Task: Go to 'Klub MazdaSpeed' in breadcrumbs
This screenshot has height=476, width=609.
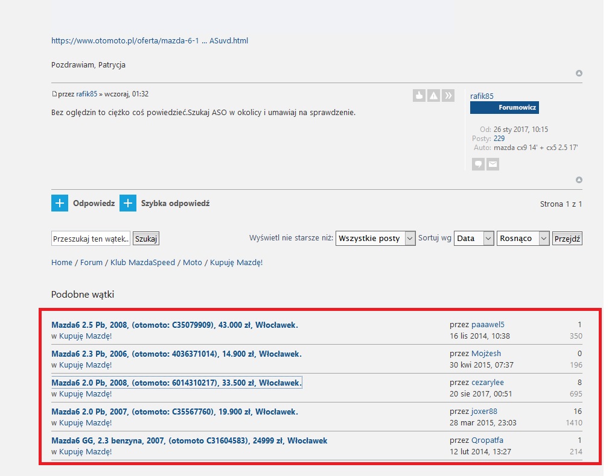Action: pos(142,263)
